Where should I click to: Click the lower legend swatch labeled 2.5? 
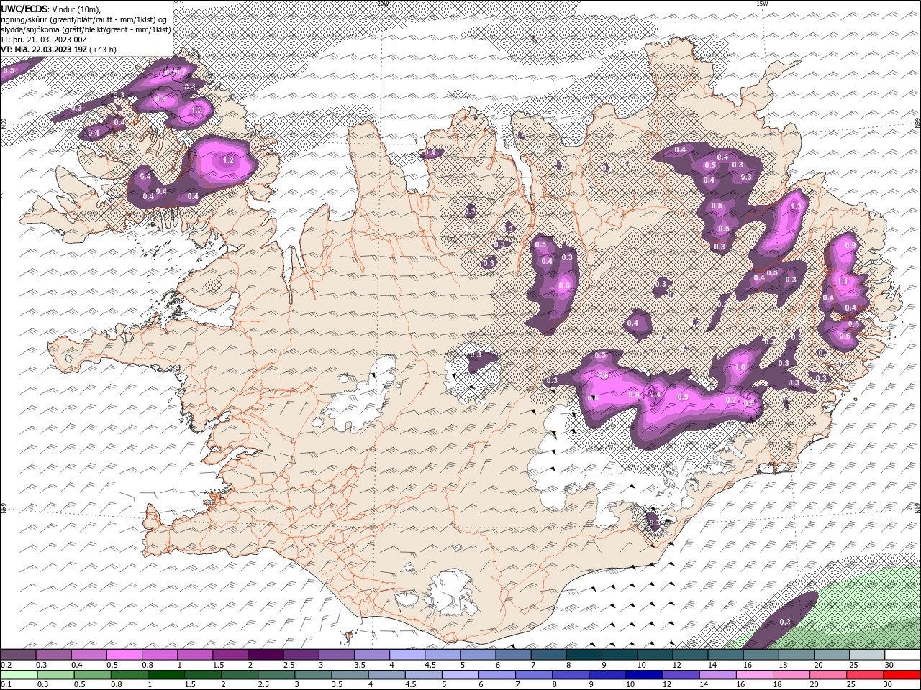click(x=276, y=675)
